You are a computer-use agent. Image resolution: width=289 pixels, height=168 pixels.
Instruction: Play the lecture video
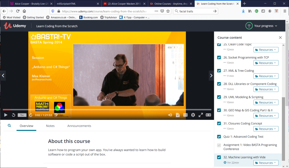coord(6,115)
